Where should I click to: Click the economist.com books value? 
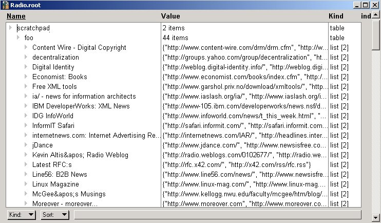[245, 77]
